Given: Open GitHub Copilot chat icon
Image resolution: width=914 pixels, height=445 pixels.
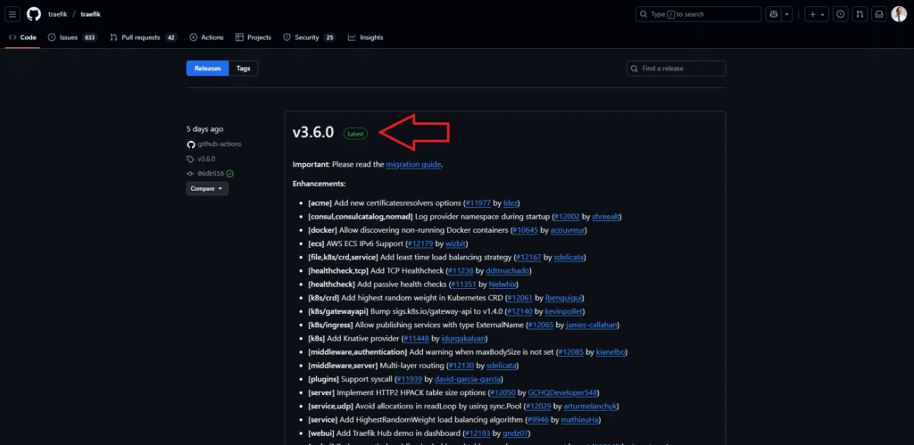Looking at the screenshot, I should (x=773, y=14).
